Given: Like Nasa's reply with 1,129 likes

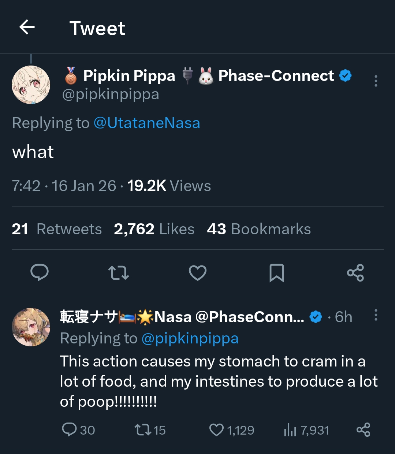Looking at the screenshot, I should click(x=216, y=429).
